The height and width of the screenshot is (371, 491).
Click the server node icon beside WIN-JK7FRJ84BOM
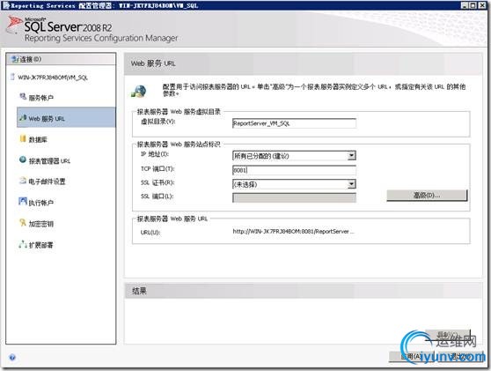(13, 77)
